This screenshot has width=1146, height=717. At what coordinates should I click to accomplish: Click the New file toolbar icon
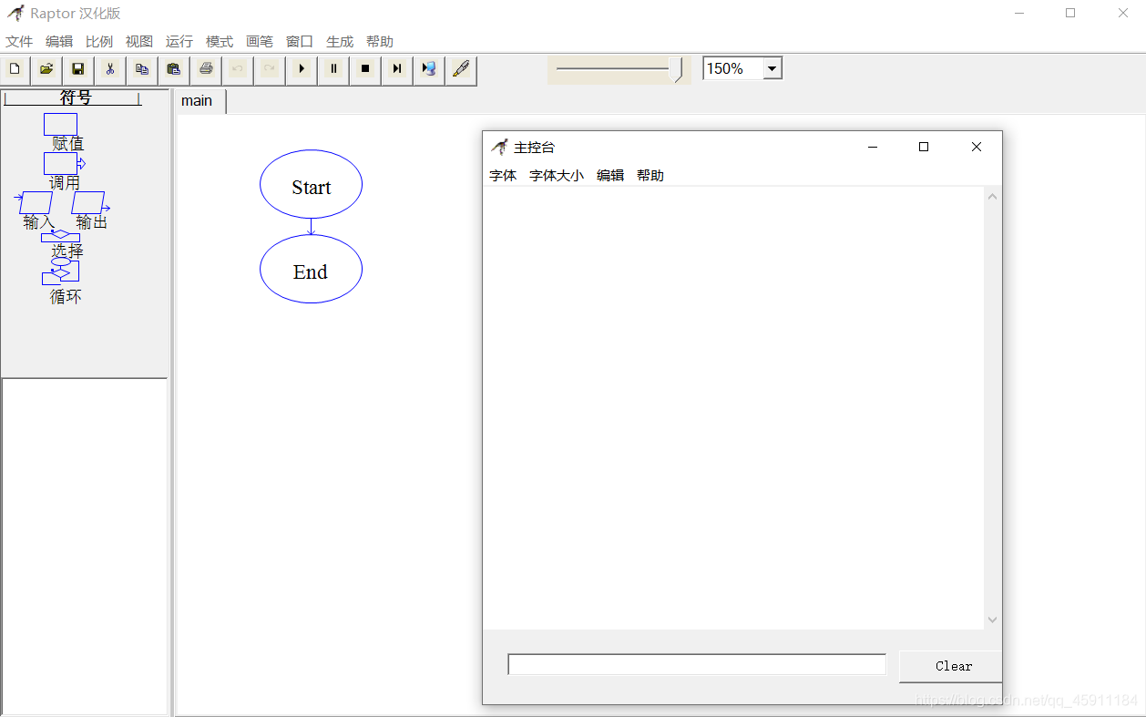[x=15, y=69]
